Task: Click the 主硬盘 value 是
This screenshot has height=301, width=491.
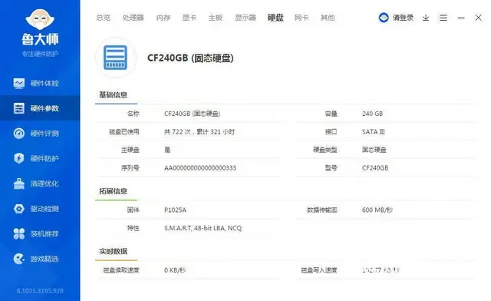Action: click(167, 150)
